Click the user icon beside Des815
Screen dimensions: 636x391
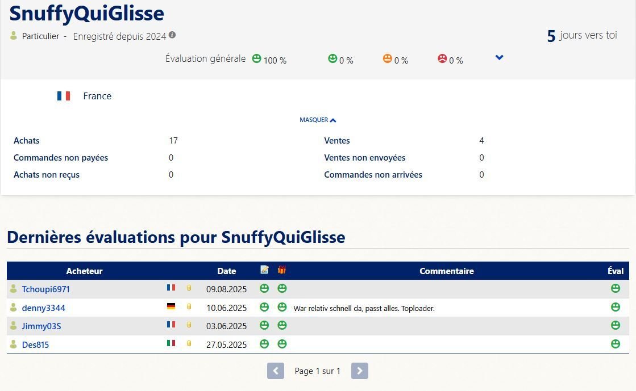coord(14,344)
